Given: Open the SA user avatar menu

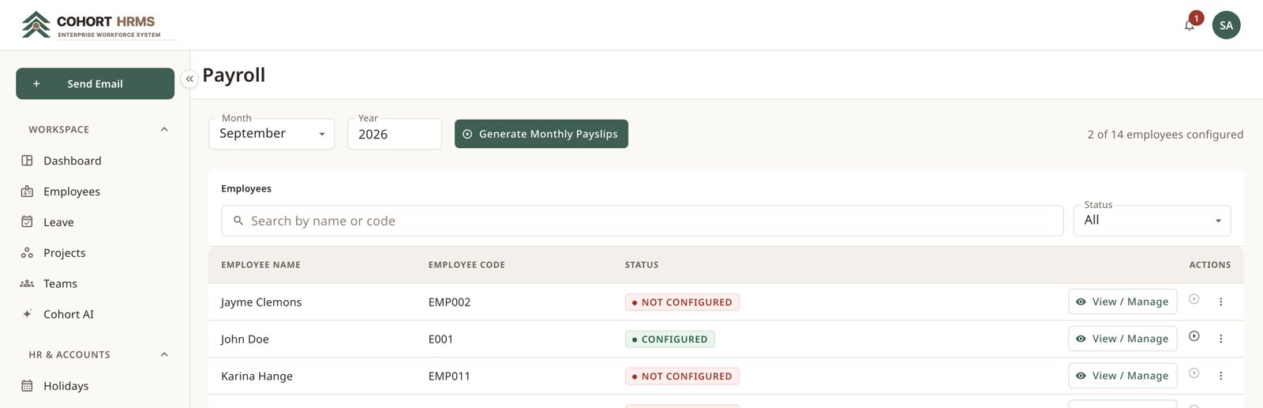Looking at the screenshot, I should pos(1226,25).
